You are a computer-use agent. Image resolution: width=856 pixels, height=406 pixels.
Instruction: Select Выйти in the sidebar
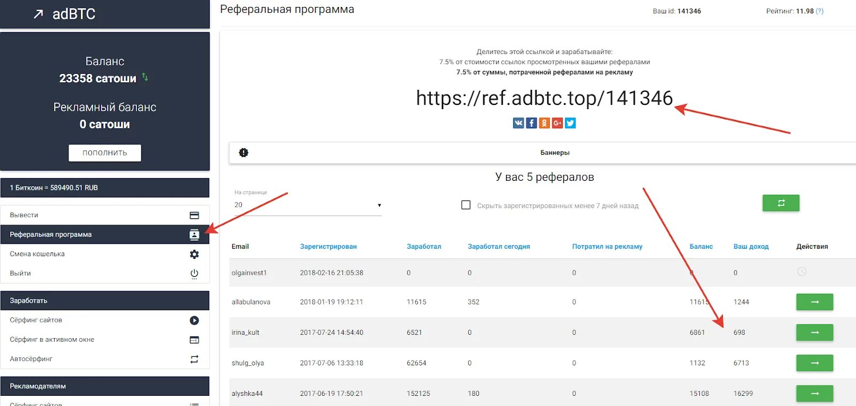tap(105, 273)
